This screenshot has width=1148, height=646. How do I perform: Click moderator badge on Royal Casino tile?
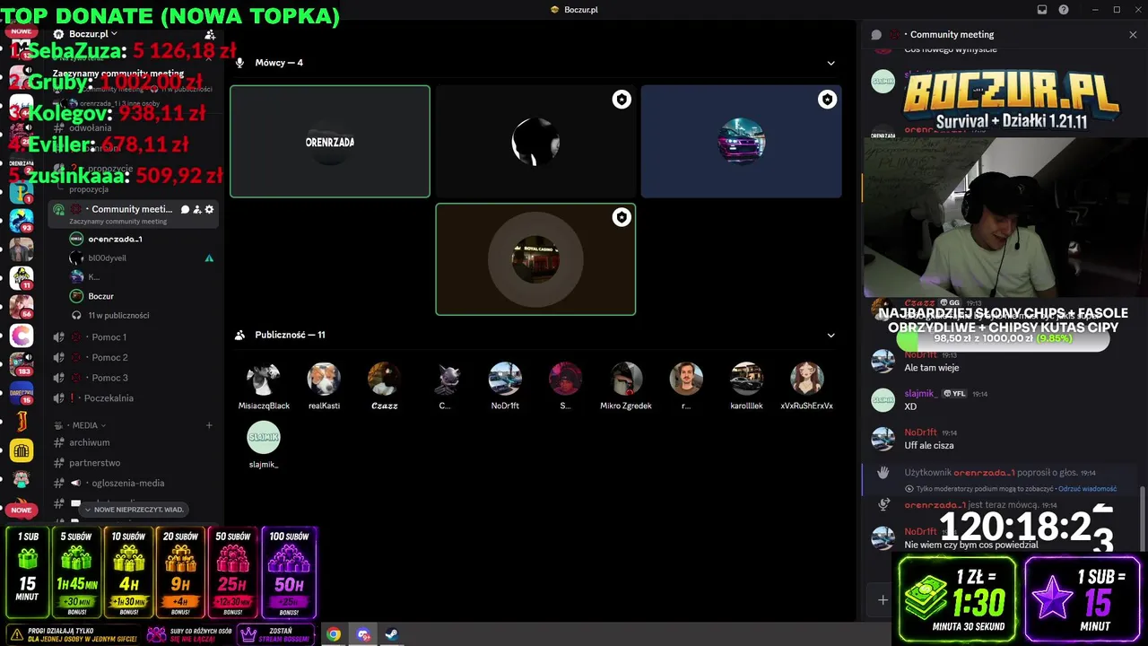[x=622, y=217]
